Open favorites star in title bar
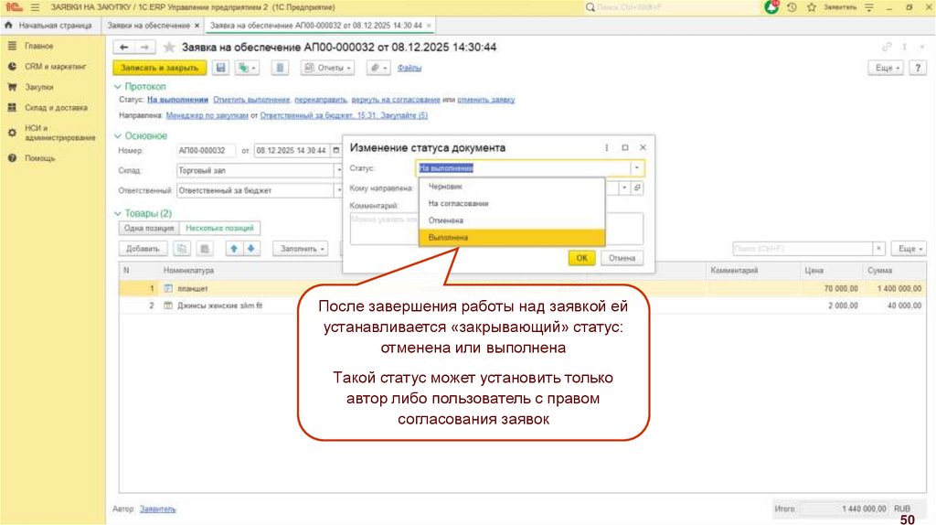The width and height of the screenshot is (936, 525). (x=812, y=7)
